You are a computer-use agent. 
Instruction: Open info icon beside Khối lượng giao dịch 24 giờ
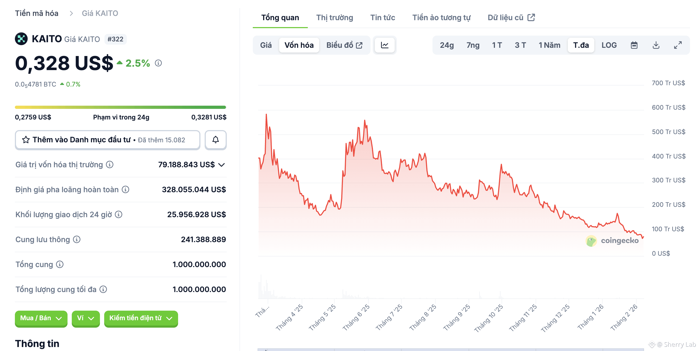[x=119, y=215]
